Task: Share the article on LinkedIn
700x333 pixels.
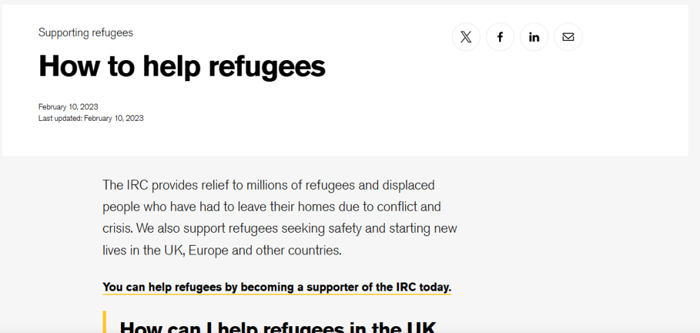Action: tap(535, 37)
